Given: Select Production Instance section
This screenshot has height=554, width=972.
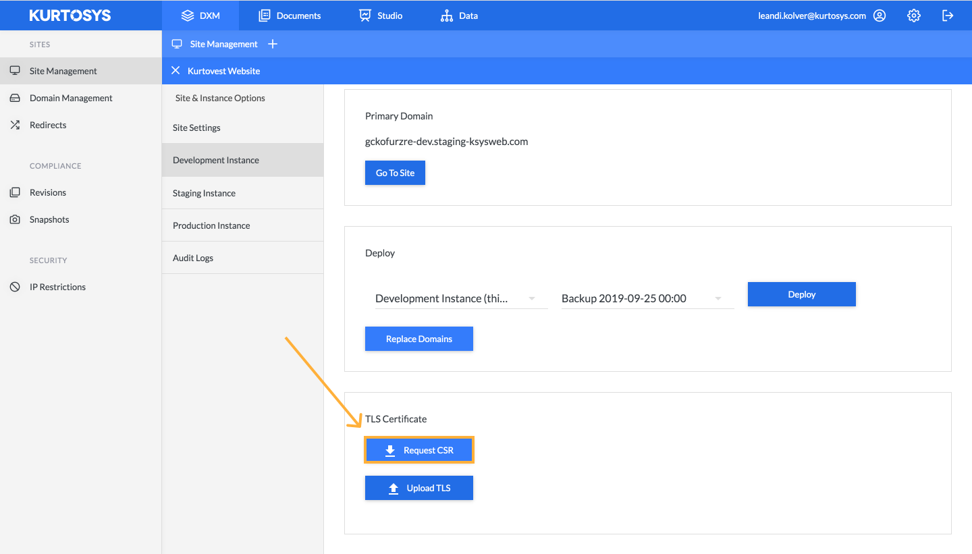Looking at the screenshot, I should (242, 225).
